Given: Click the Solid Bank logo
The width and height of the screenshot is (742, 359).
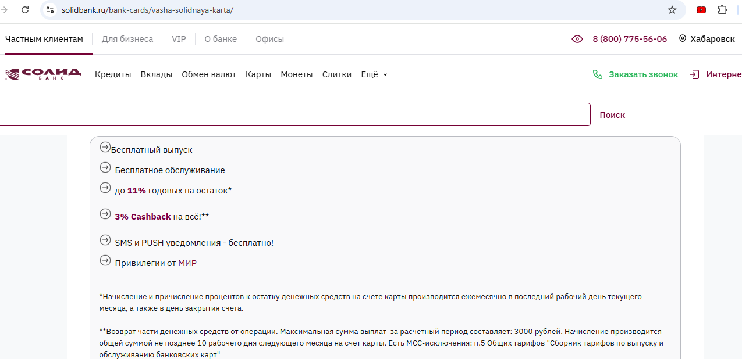Looking at the screenshot, I should [43, 74].
